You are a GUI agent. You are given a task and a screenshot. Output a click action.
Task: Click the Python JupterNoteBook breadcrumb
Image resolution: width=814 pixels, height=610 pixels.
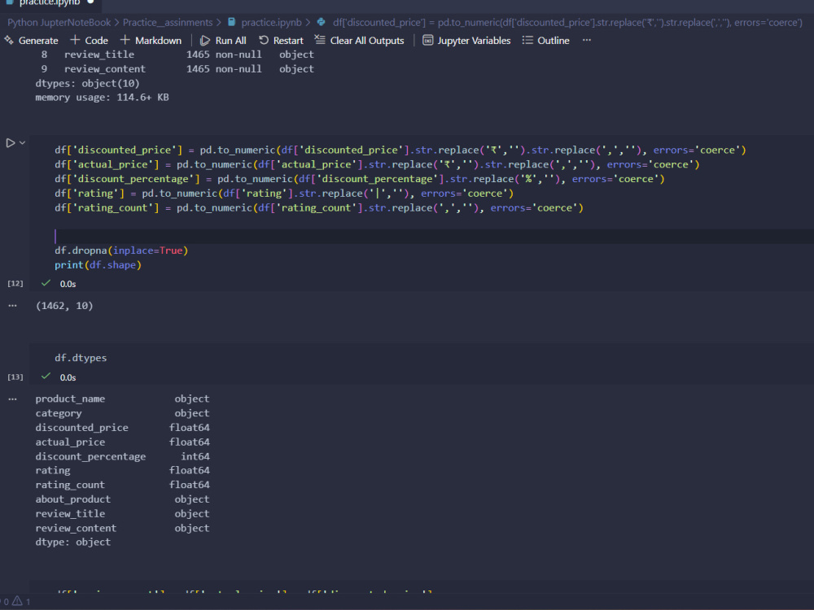[x=59, y=22]
